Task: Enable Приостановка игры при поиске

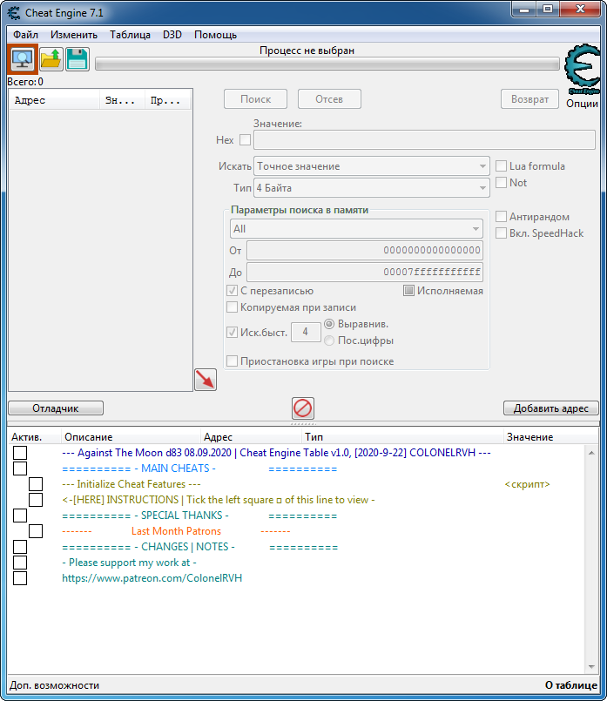Action: click(232, 361)
